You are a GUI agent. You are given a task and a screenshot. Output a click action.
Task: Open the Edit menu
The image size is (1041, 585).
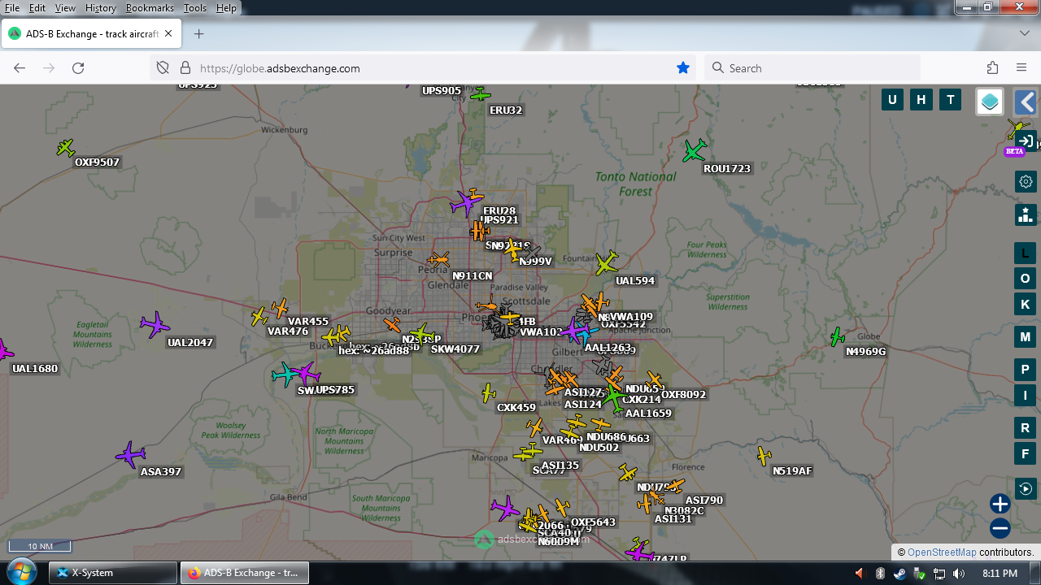pyautogui.click(x=37, y=8)
